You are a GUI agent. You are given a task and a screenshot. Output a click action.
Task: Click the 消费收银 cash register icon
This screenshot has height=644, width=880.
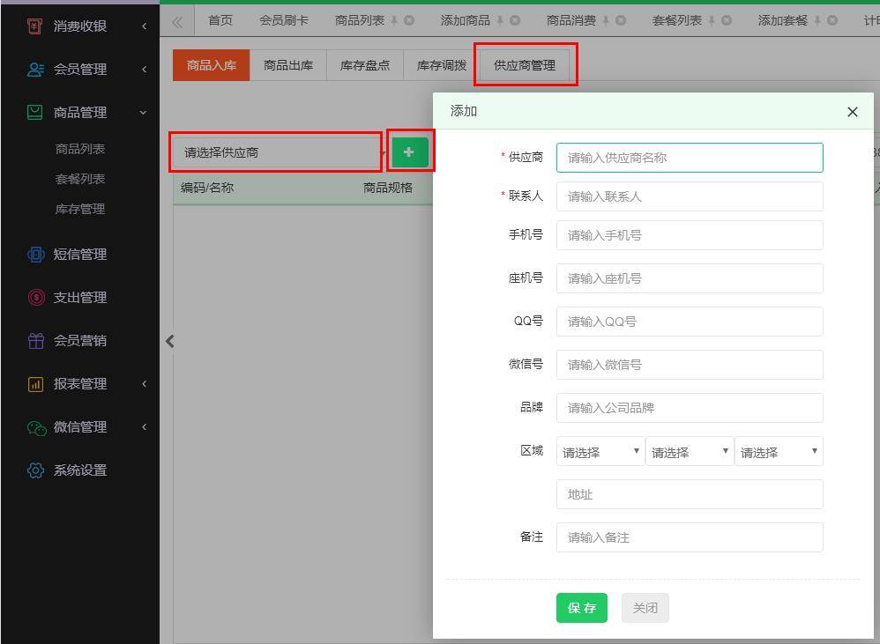point(34,26)
